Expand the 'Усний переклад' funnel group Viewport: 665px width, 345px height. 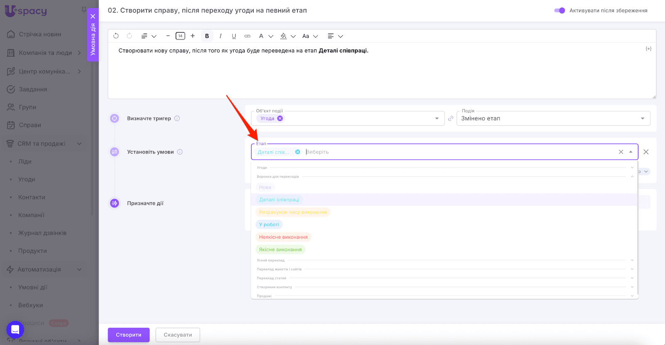point(632,260)
